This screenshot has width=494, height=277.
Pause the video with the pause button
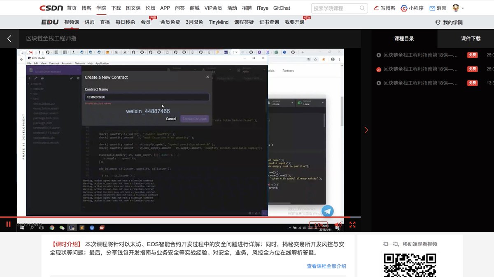click(x=8, y=225)
